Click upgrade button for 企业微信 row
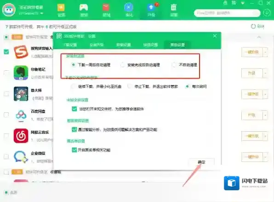Image resolution: width=274 pixels, height=202 pixels. 252,157
